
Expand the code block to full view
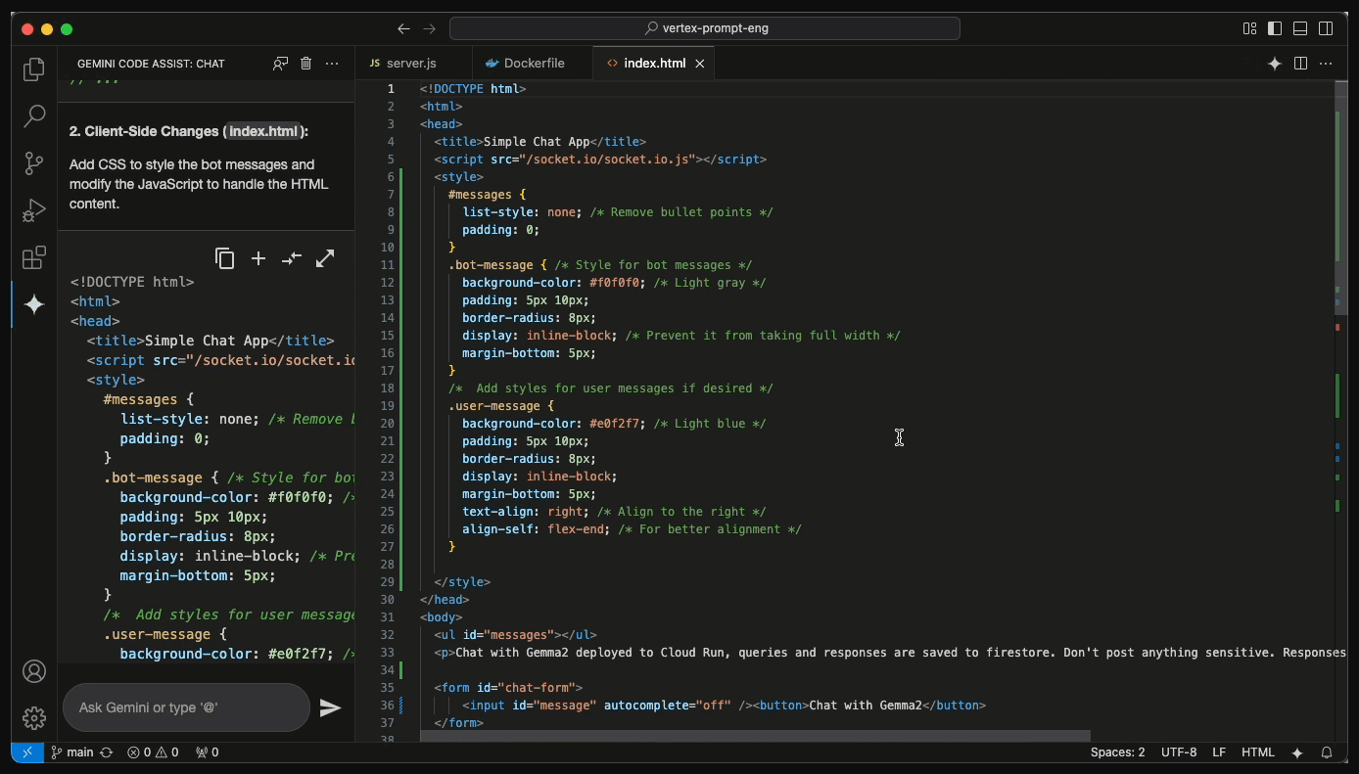[325, 258]
